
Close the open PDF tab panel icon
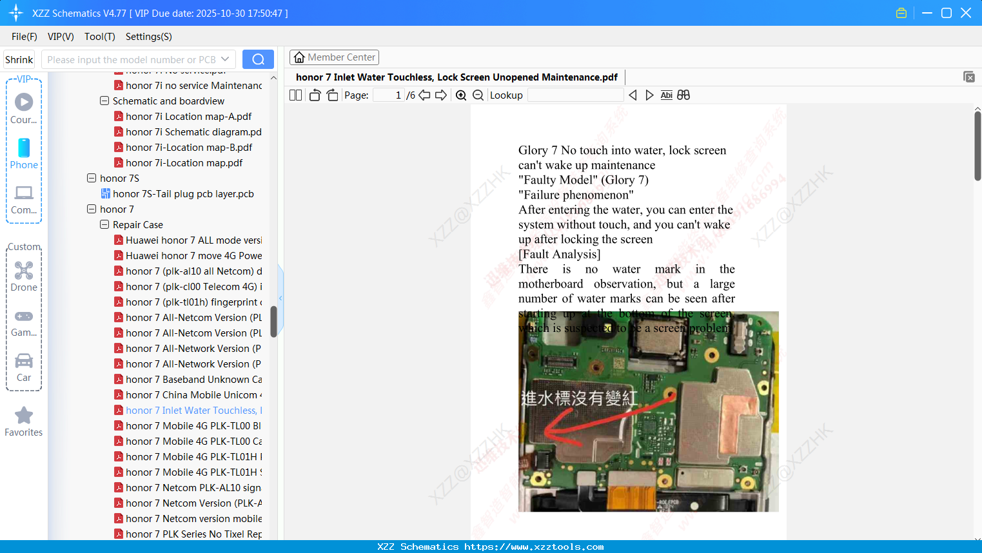[969, 77]
